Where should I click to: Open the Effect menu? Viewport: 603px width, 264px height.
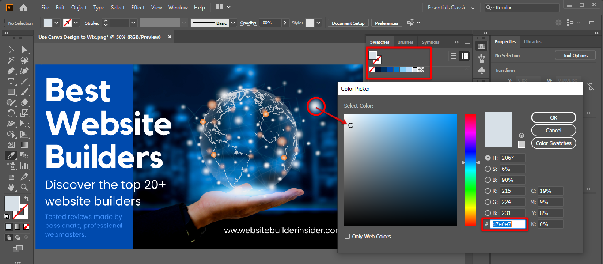[x=138, y=8]
